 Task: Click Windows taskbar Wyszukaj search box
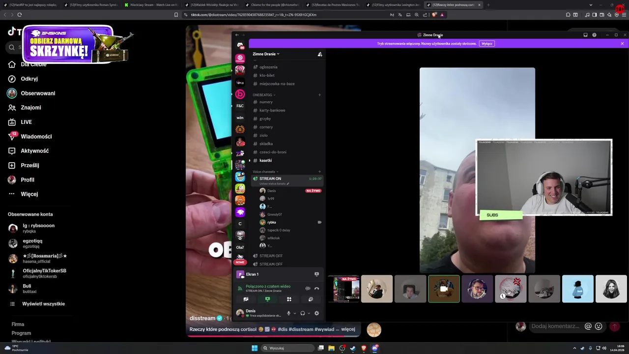tap(287, 348)
